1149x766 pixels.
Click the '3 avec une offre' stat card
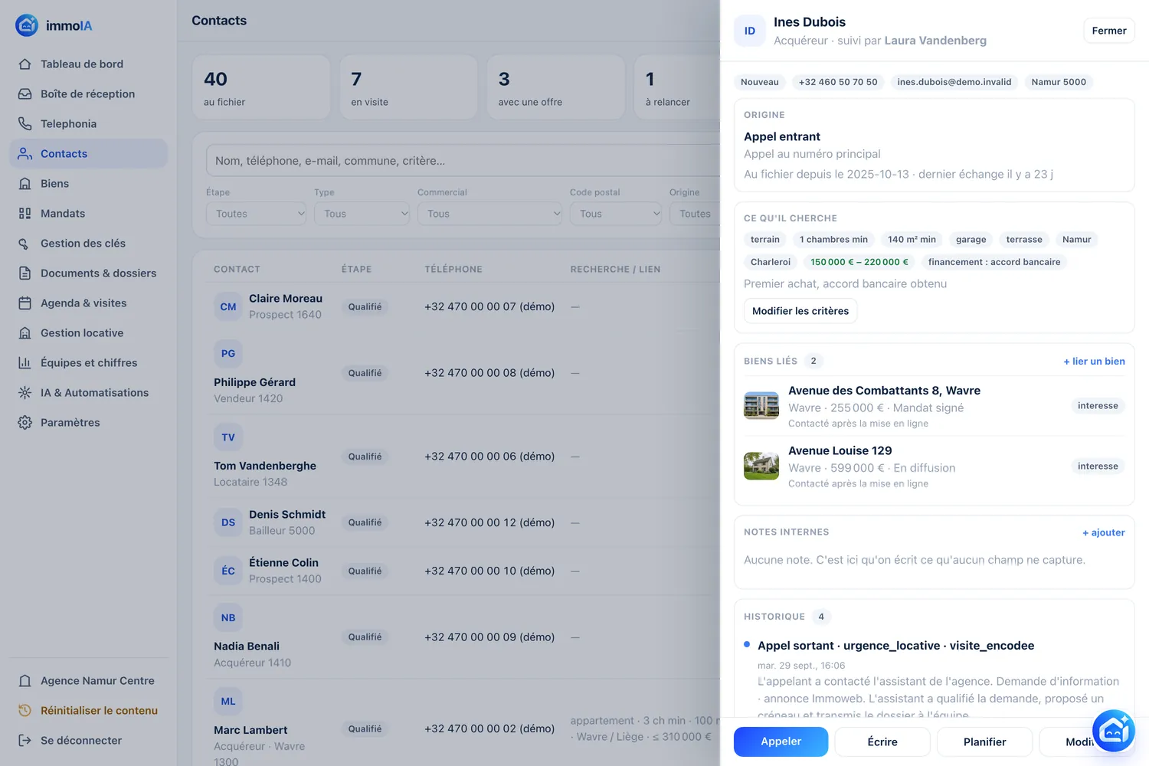click(555, 87)
